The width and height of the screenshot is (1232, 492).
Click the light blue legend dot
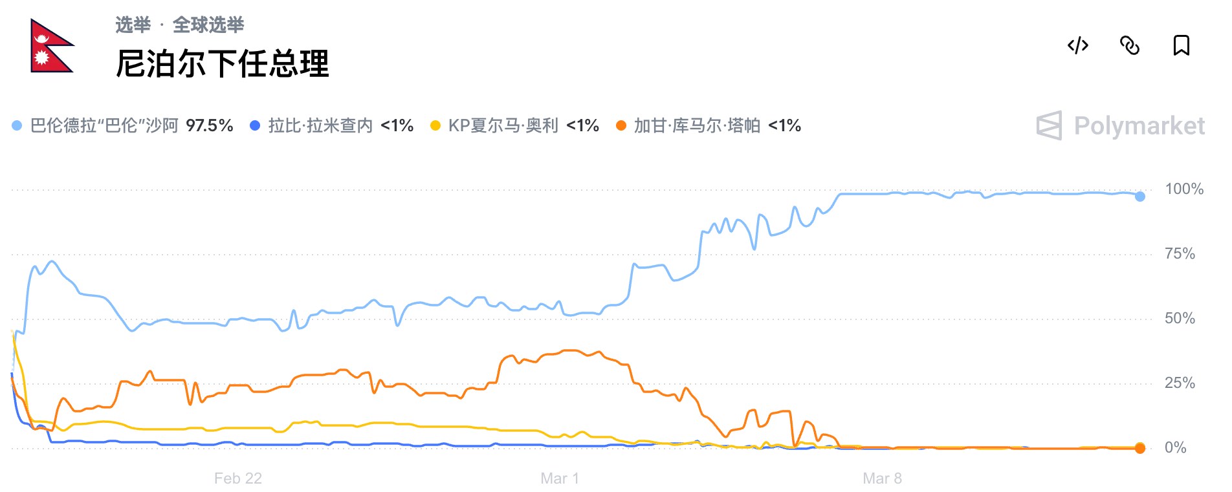tap(17, 125)
